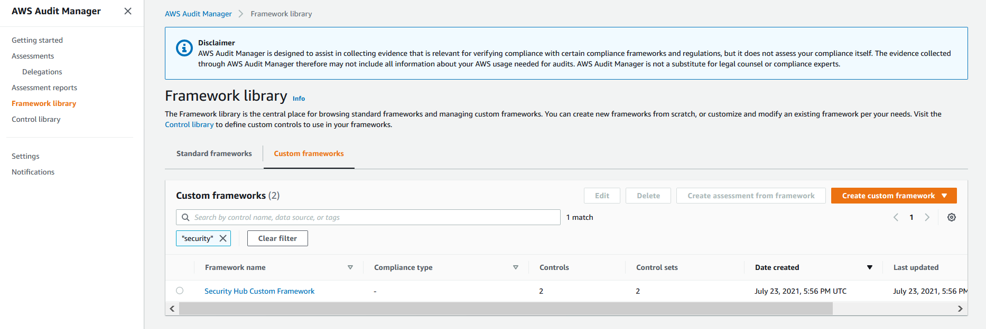This screenshot has height=329, width=986.
Task: Open Notifications in the sidebar
Action: tap(33, 172)
